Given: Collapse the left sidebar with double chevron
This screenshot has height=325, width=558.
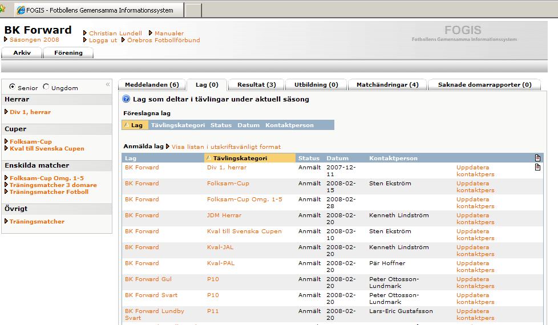Looking at the screenshot, I should coord(107,84).
